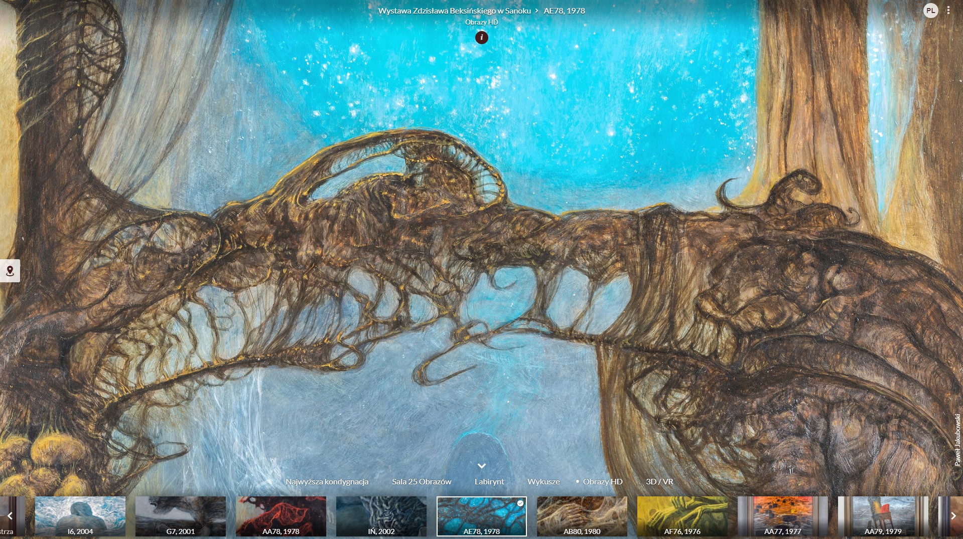Viewport: 963px width, 539px height.
Task: Go to the Wykusze category
Action: click(x=543, y=481)
